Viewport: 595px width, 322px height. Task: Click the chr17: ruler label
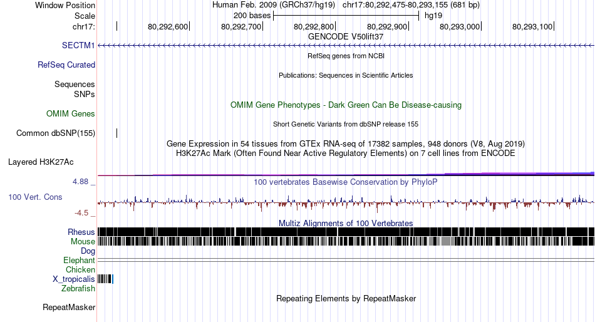click(x=84, y=26)
